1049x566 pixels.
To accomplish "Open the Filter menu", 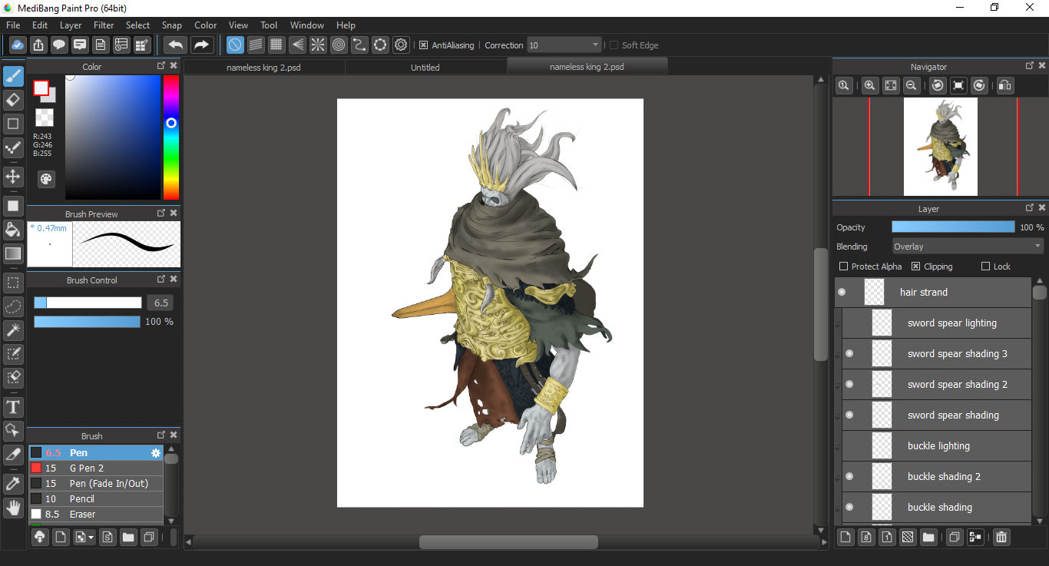I will point(104,25).
